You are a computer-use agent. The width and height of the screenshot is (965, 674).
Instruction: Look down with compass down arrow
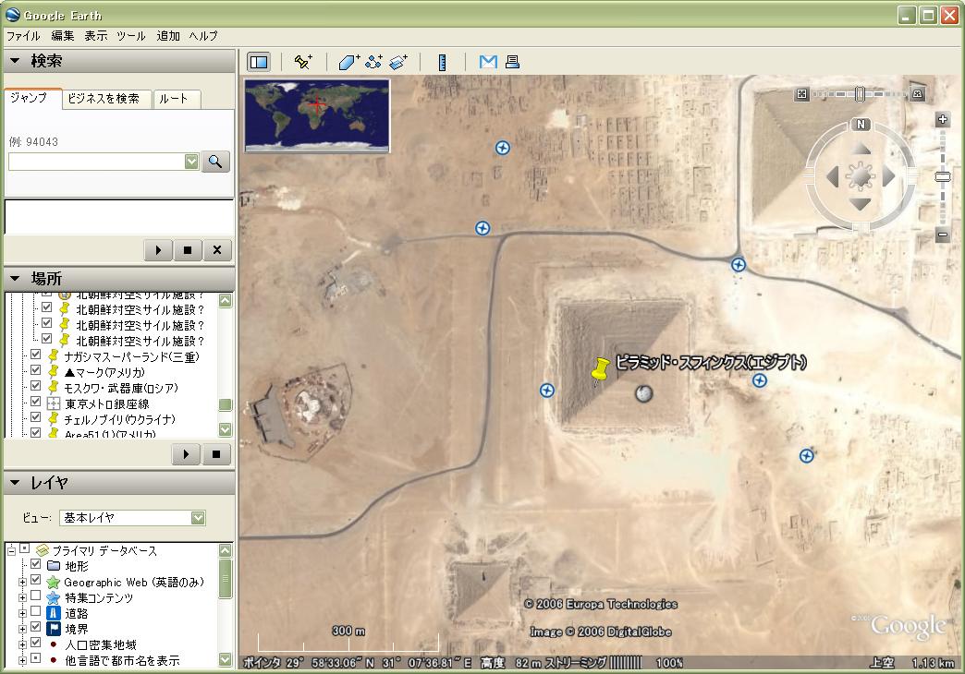tap(861, 203)
